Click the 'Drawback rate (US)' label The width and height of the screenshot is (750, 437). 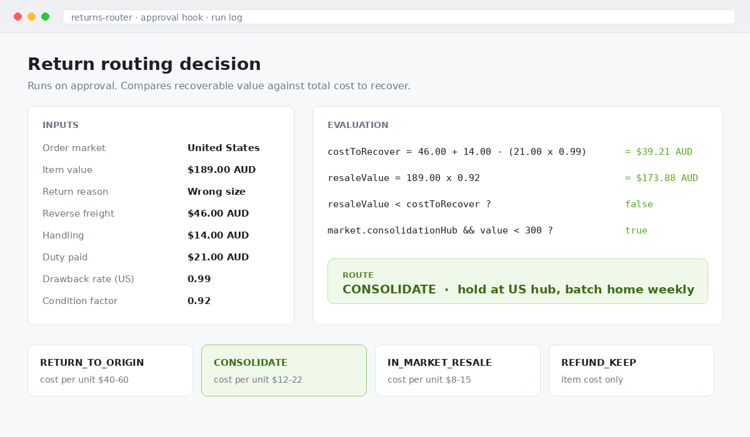[x=88, y=279]
